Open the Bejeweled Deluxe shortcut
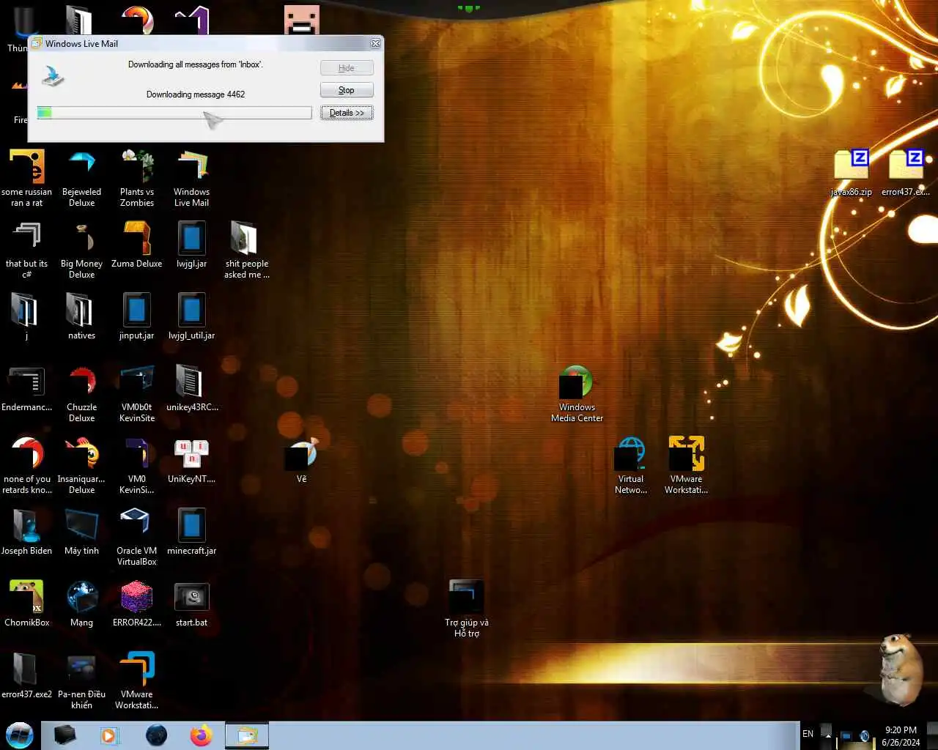The image size is (938, 750). pyautogui.click(x=81, y=178)
